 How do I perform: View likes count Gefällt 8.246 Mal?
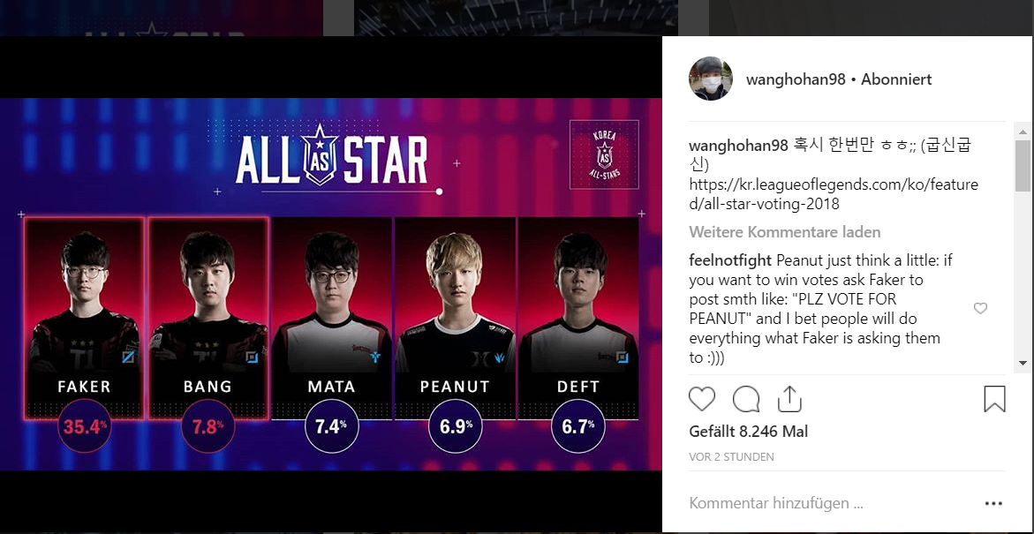click(x=749, y=432)
